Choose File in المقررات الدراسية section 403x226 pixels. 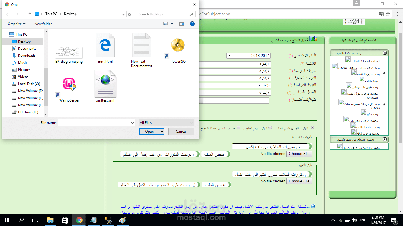[x=299, y=154]
